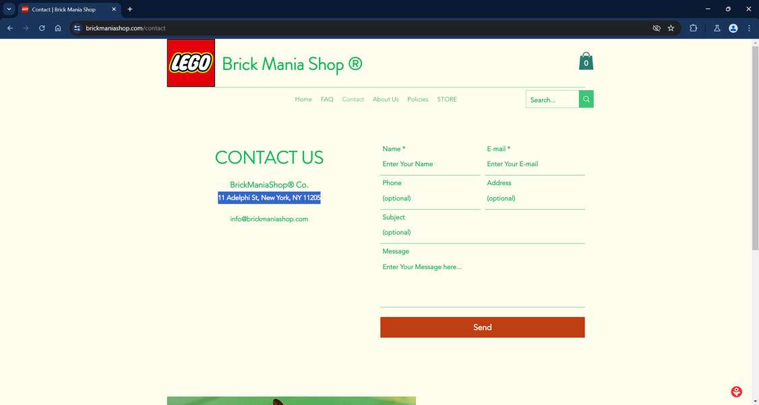Click the search magnifier icon
The width and height of the screenshot is (759, 405).
tap(586, 98)
